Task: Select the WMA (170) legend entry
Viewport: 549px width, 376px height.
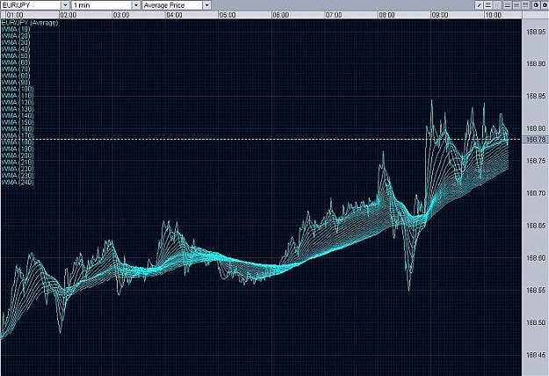Action: pyautogui.click(x=18, y=136)
